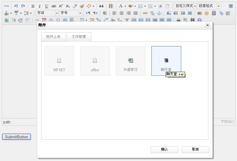Select the office file thumbnail
This screenshot has height=161, width=237.
[x=95, y=61]
